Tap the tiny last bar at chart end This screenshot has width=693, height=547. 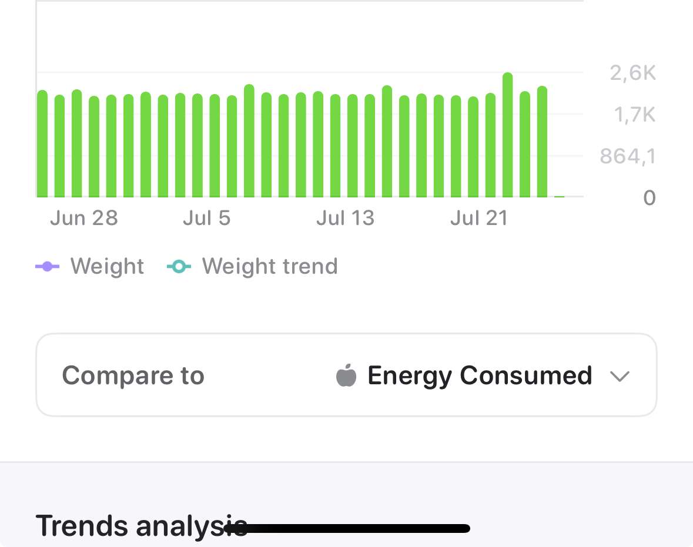click(x=559, y=196)
